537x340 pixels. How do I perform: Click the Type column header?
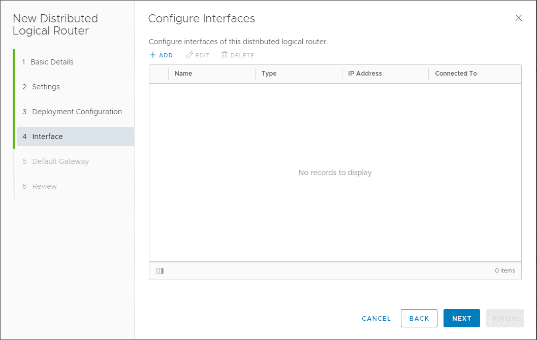269,73
